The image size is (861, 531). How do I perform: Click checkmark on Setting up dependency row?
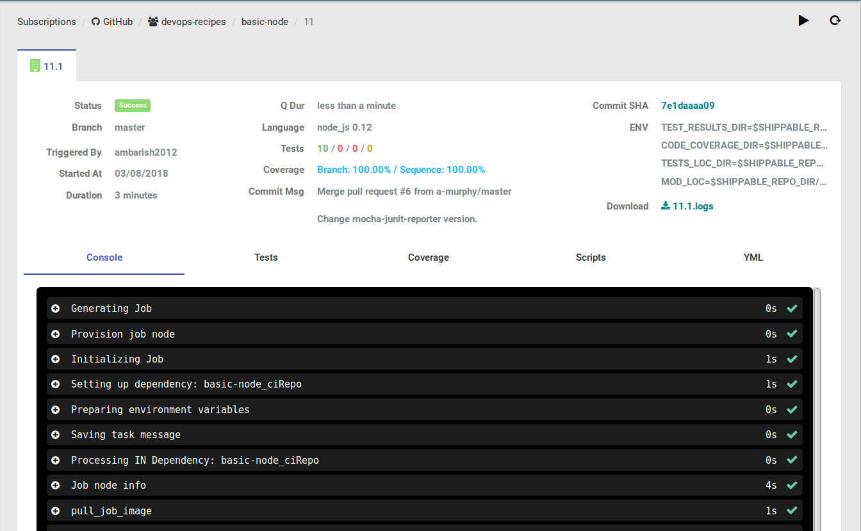pyautogui.click(x=792, y=384)
